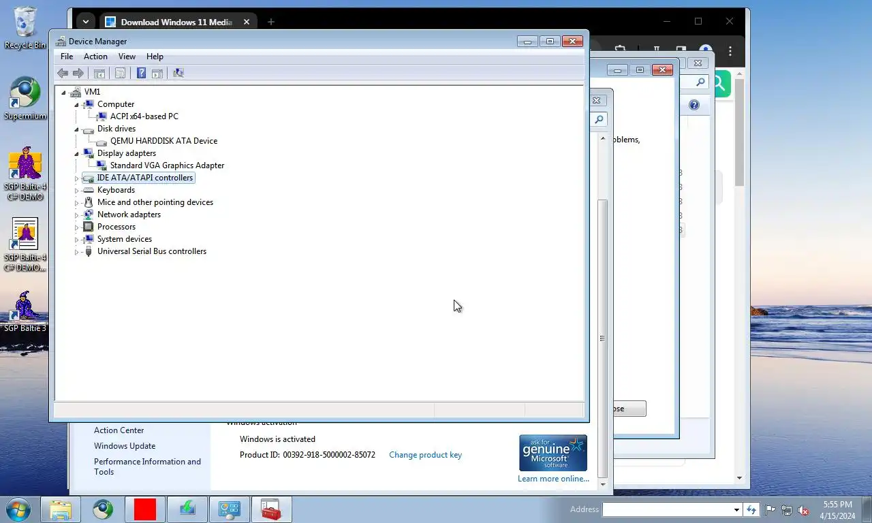Click the Back arrow in Device Manager toolbar
This screenshot has height=523, width=872.
click(63, 73)
